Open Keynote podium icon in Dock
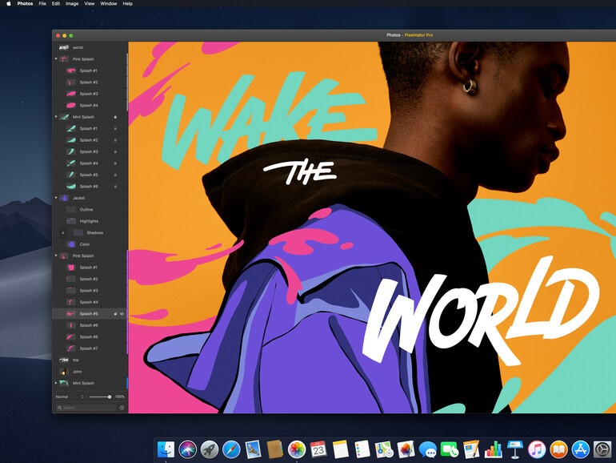 click(x=514, y=449)
